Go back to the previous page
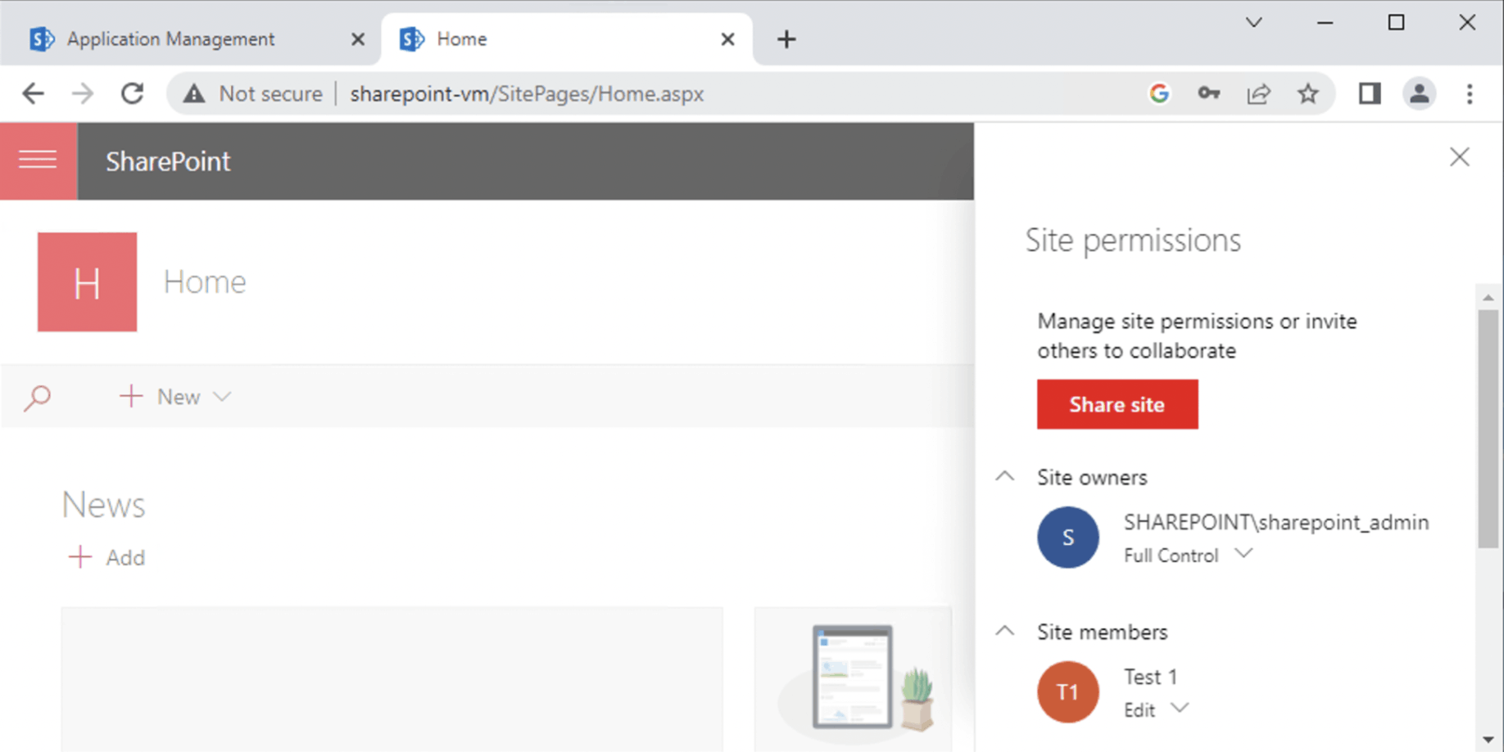 (33, 94)
